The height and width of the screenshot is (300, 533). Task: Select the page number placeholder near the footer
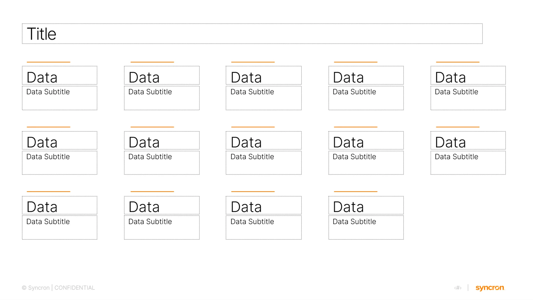458,288
